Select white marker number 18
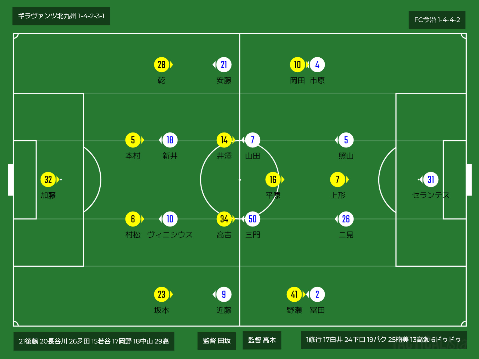This screenshot has height=359, width=479. [x=170, y=140]
